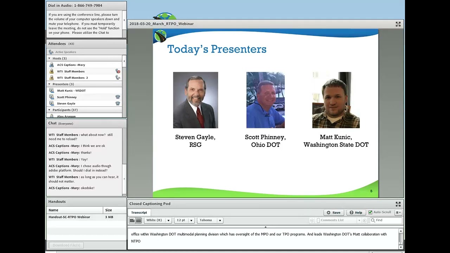Screen dimensions: 450x253
Task: Collapse the Presenters (3) group
Action: (49, 84)
